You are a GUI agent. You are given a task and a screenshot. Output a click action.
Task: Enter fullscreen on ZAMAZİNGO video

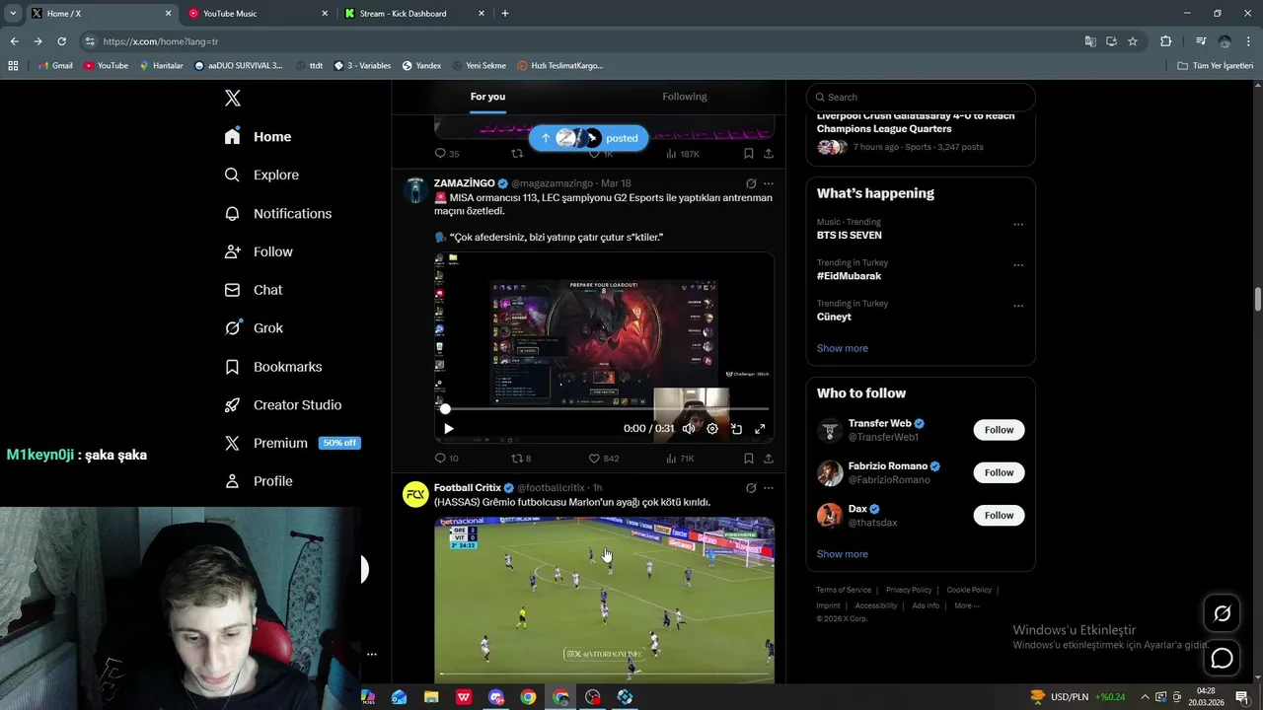click(760, 429)
